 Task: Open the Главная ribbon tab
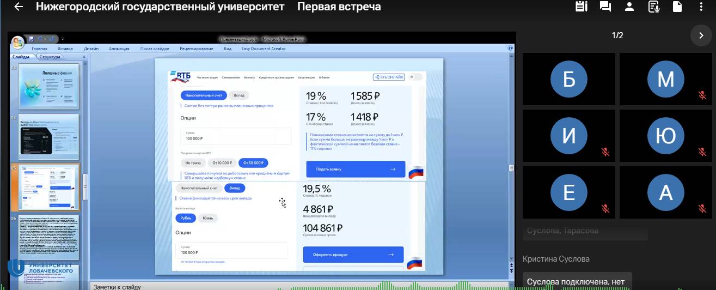coord(40,49)
